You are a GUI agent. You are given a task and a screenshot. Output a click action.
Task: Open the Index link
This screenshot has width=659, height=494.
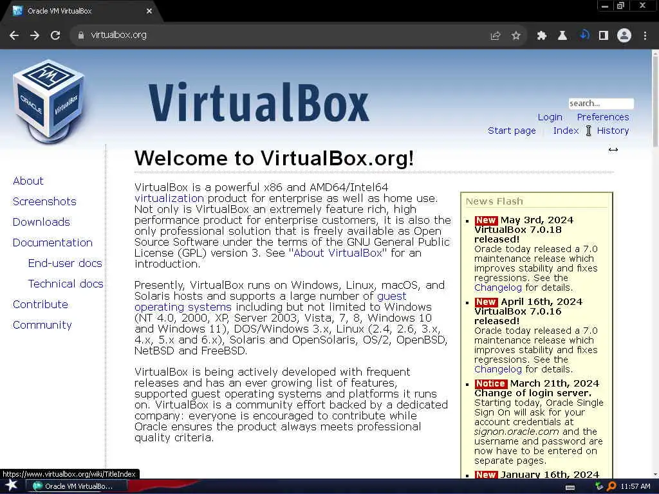point(566,131)
